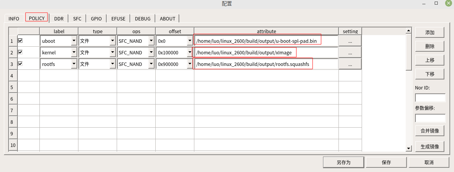454x172 pixels.
Task: Click the 另存为 (Save As) button
Action: tap(343, 162)
